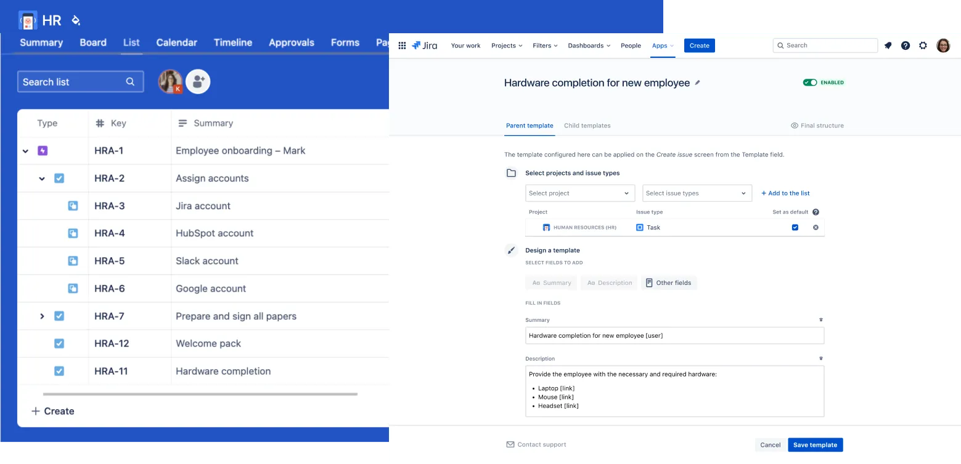
Task: Click the Add to the list link
Action: [785, 193]
